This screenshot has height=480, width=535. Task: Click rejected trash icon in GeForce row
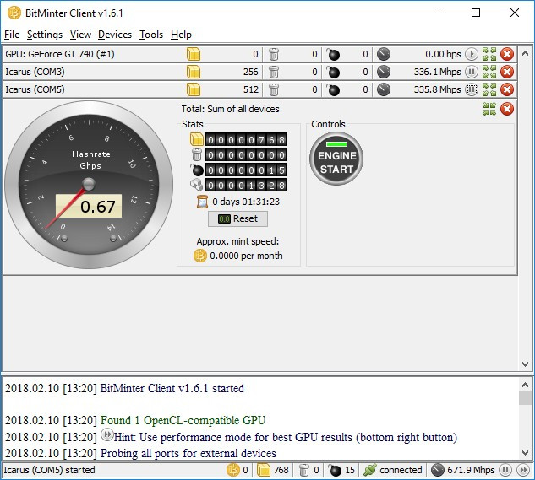pyautogui.click(x=273, y=54)
